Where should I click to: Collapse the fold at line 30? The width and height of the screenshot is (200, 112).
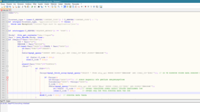point(7,31)
